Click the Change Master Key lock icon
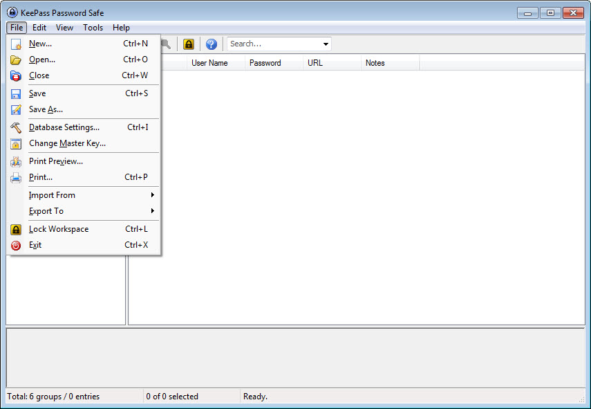 coord(16,144)
